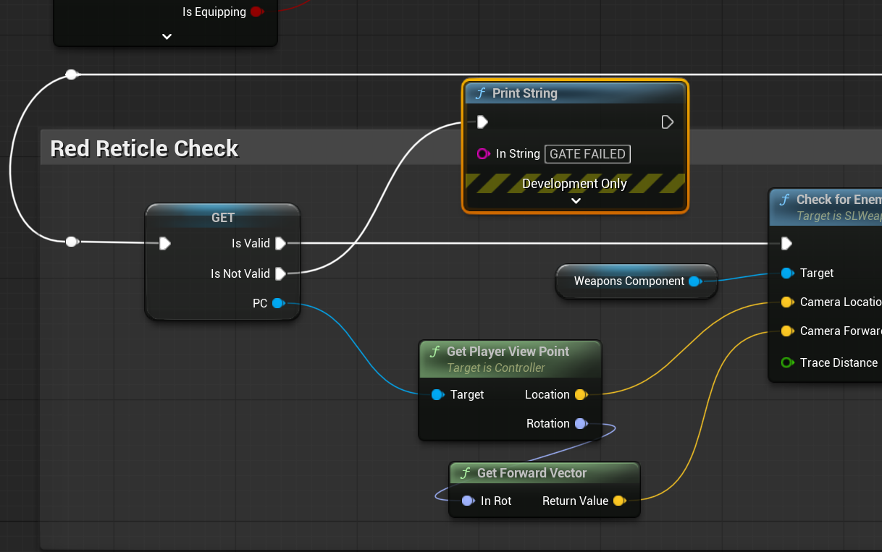
Task: Click the PC blue output pin
Action: 278,303
